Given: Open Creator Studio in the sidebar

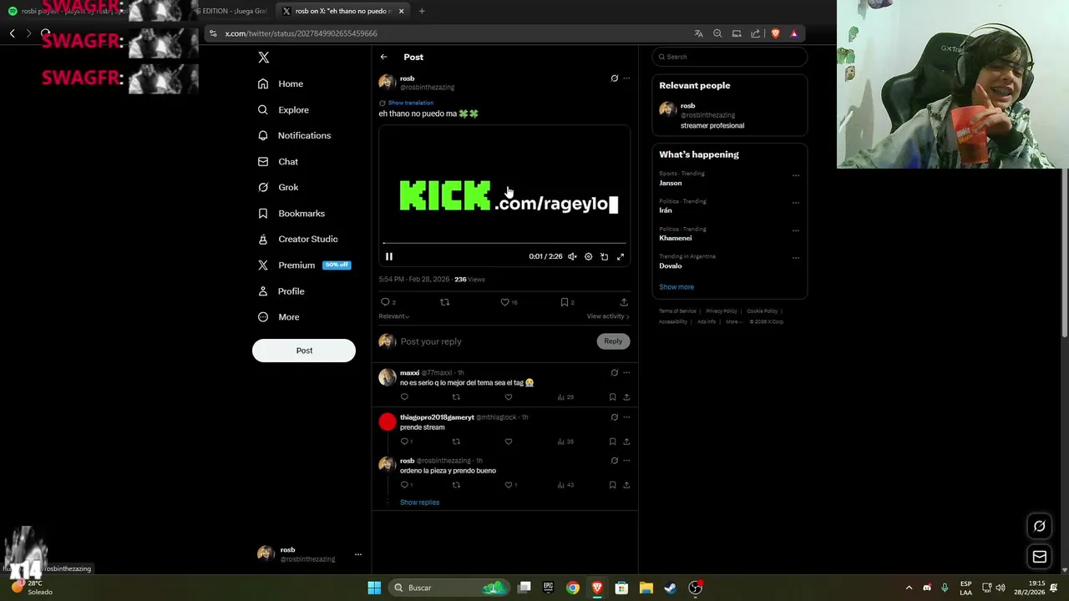Looking at the screenshot, I should click(297, 239).
